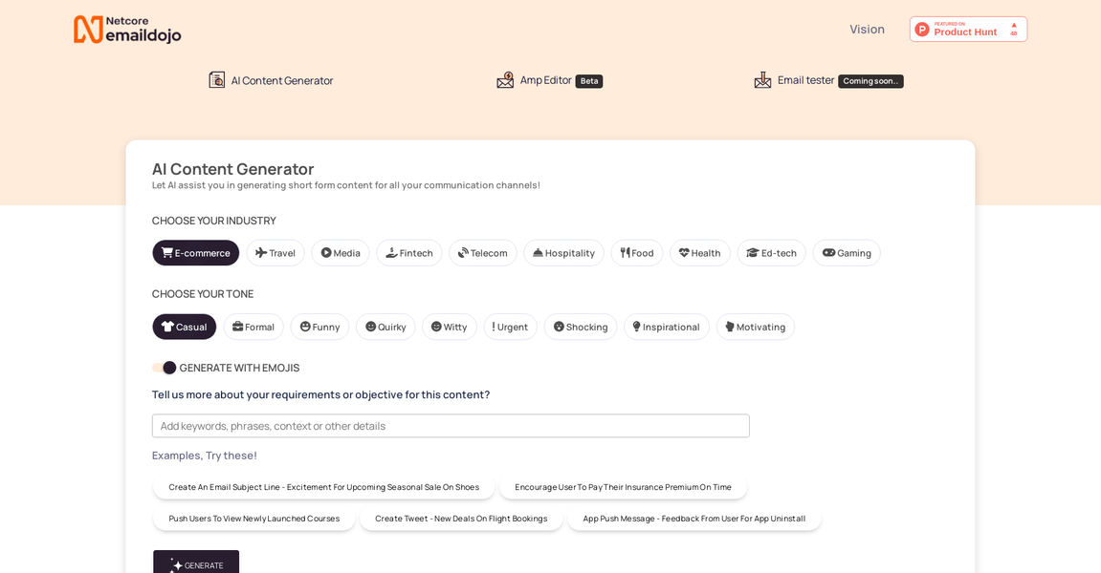Select the AI Content Generator icon

point(217,80)
